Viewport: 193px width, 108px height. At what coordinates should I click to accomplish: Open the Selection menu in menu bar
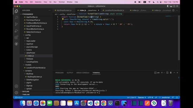click(38, 2)
